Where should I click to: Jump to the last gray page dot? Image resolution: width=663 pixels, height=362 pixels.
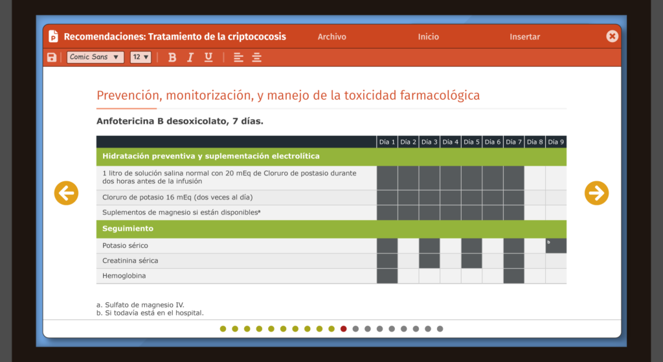440,328
